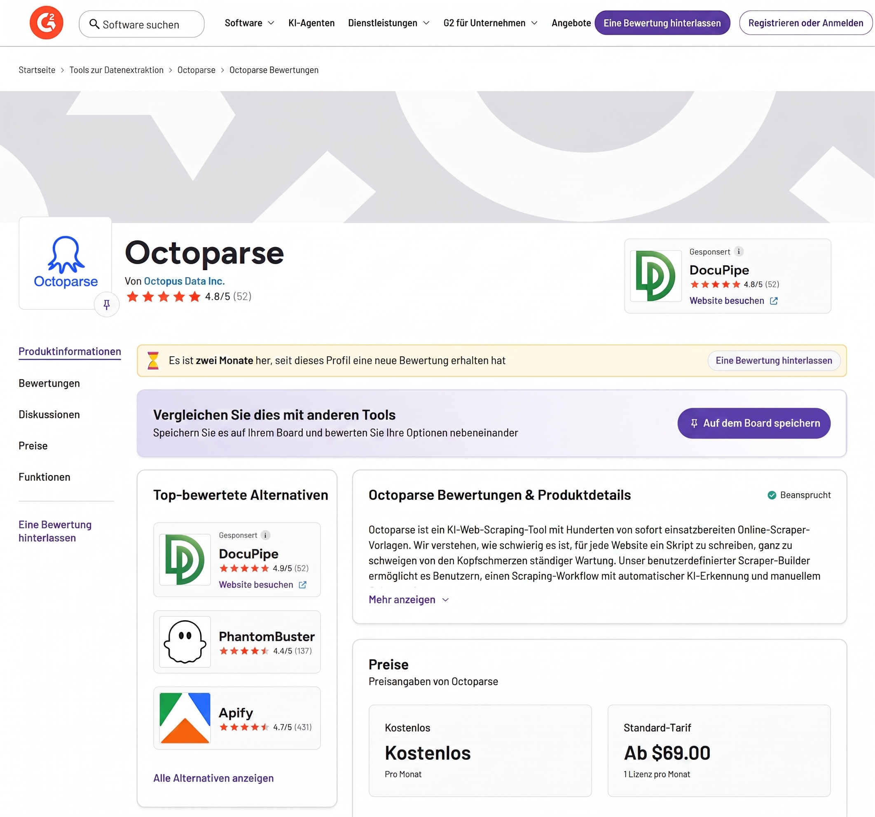The height and width of the screenshot is (817, 875).
Task: Open the G2 home logo
Action: point(46,23)
